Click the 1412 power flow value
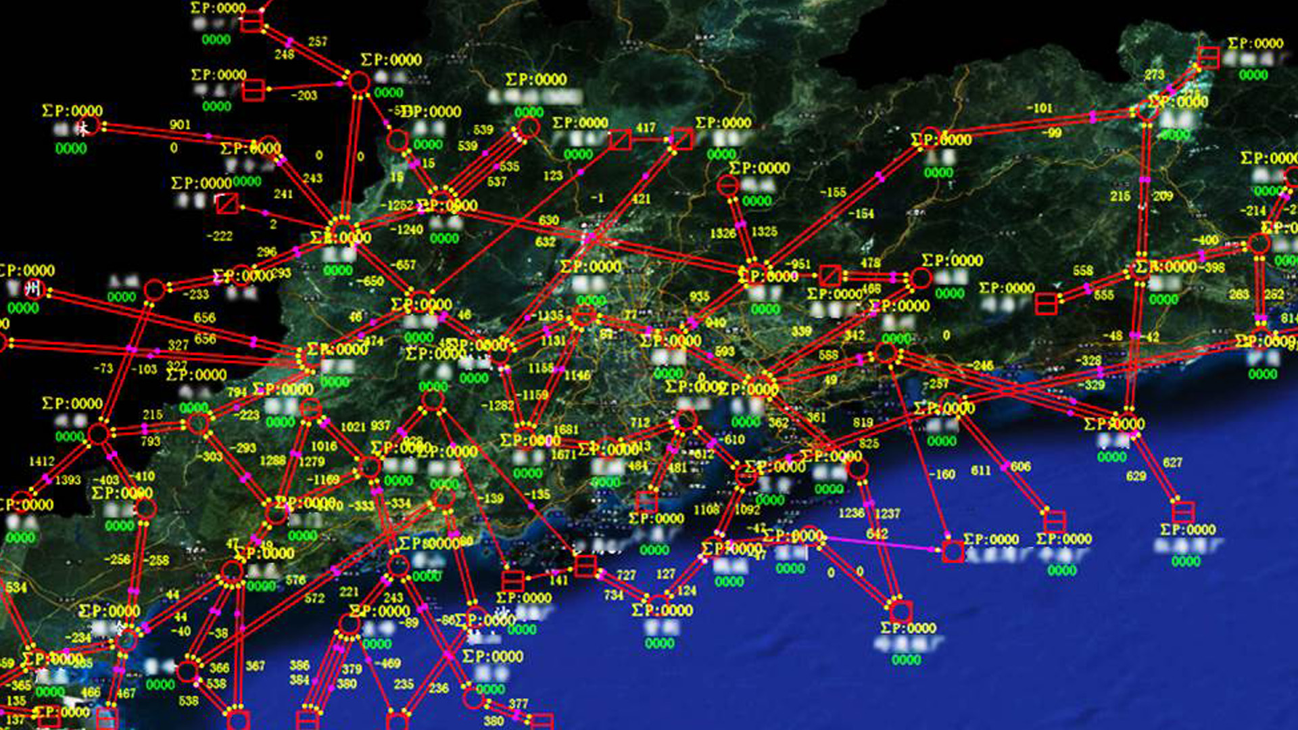Screen dimensions: 1298x730 coord(41,462)
